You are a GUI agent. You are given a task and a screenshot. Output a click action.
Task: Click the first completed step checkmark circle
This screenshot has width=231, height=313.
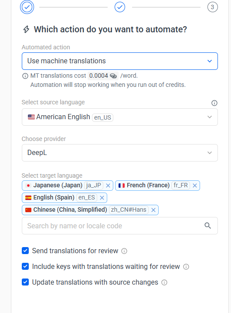(x=27, y=7)
